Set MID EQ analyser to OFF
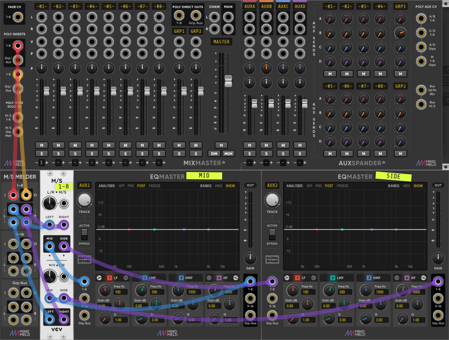 [121, 186]
